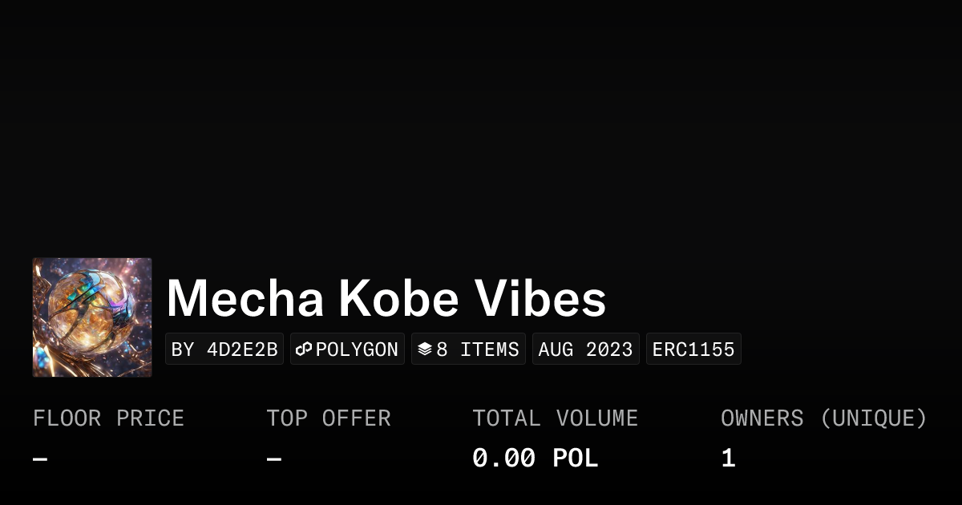Click the (UNIQUE) qualifier text
962x505 pixels.
pyautogui.click(x=873, y=418)
